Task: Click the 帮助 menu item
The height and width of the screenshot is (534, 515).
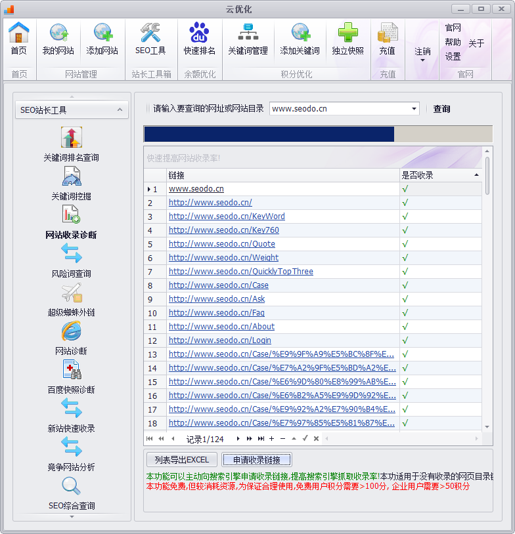Action: point(453,43)
